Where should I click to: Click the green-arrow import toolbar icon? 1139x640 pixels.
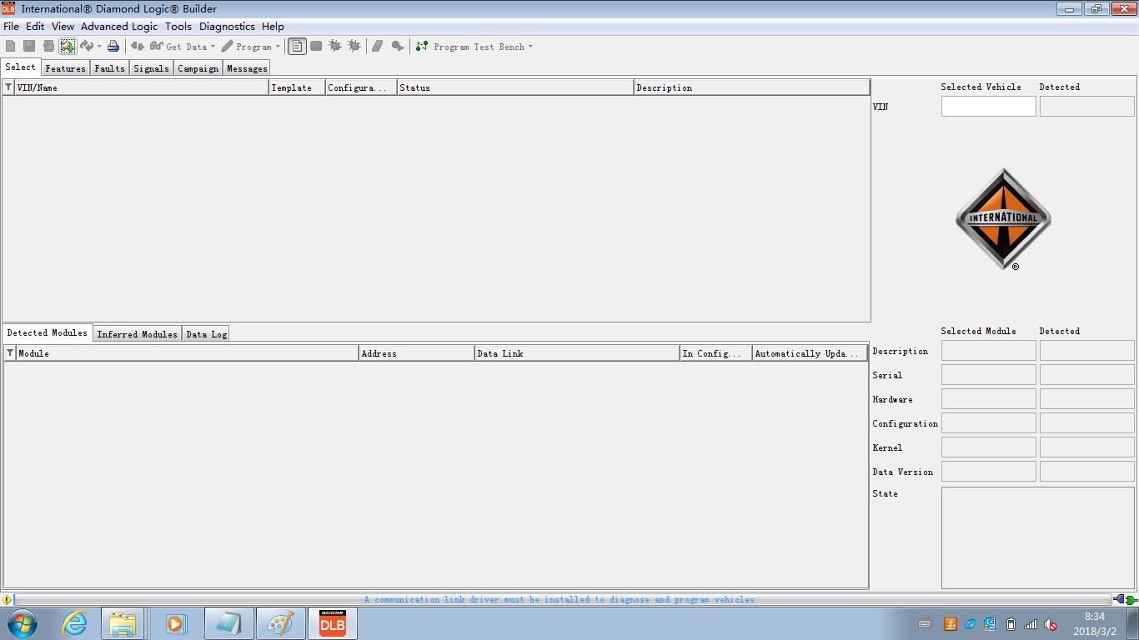68,47
